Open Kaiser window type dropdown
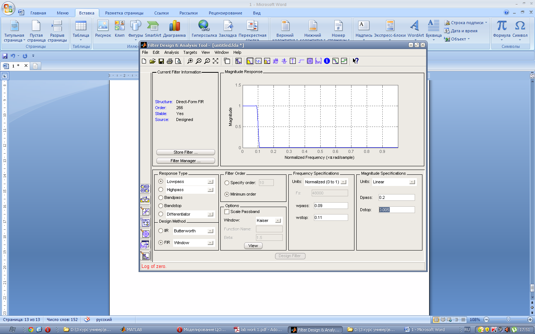Screen dimensions: 535x334 278,221
